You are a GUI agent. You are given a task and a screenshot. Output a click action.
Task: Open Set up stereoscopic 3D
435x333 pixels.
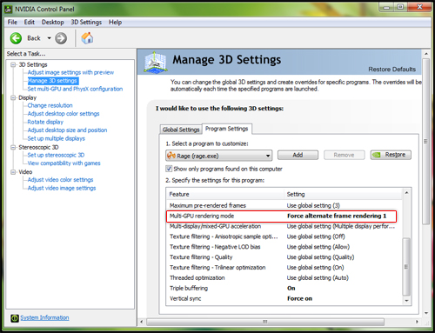[x=56, y=155]
